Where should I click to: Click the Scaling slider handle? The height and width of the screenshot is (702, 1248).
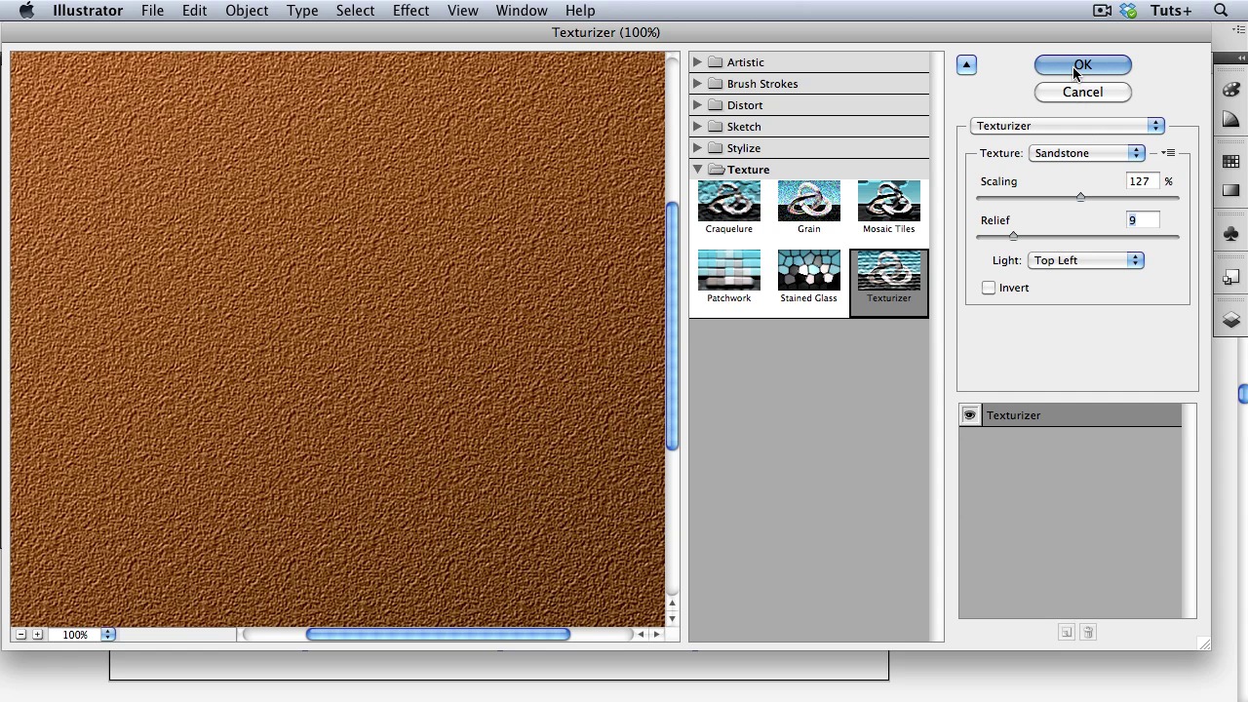(1080, 197)
